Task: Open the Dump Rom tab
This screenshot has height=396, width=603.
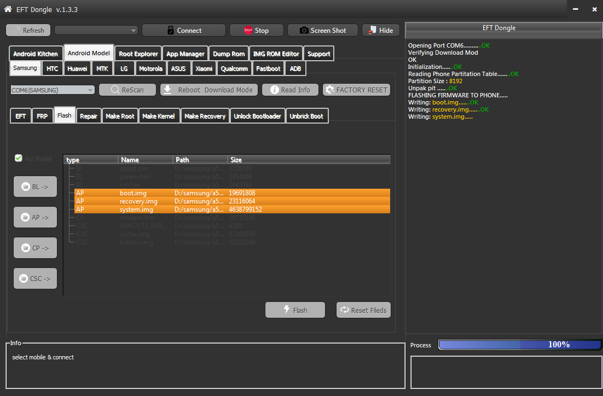Action: coord(229,54)
